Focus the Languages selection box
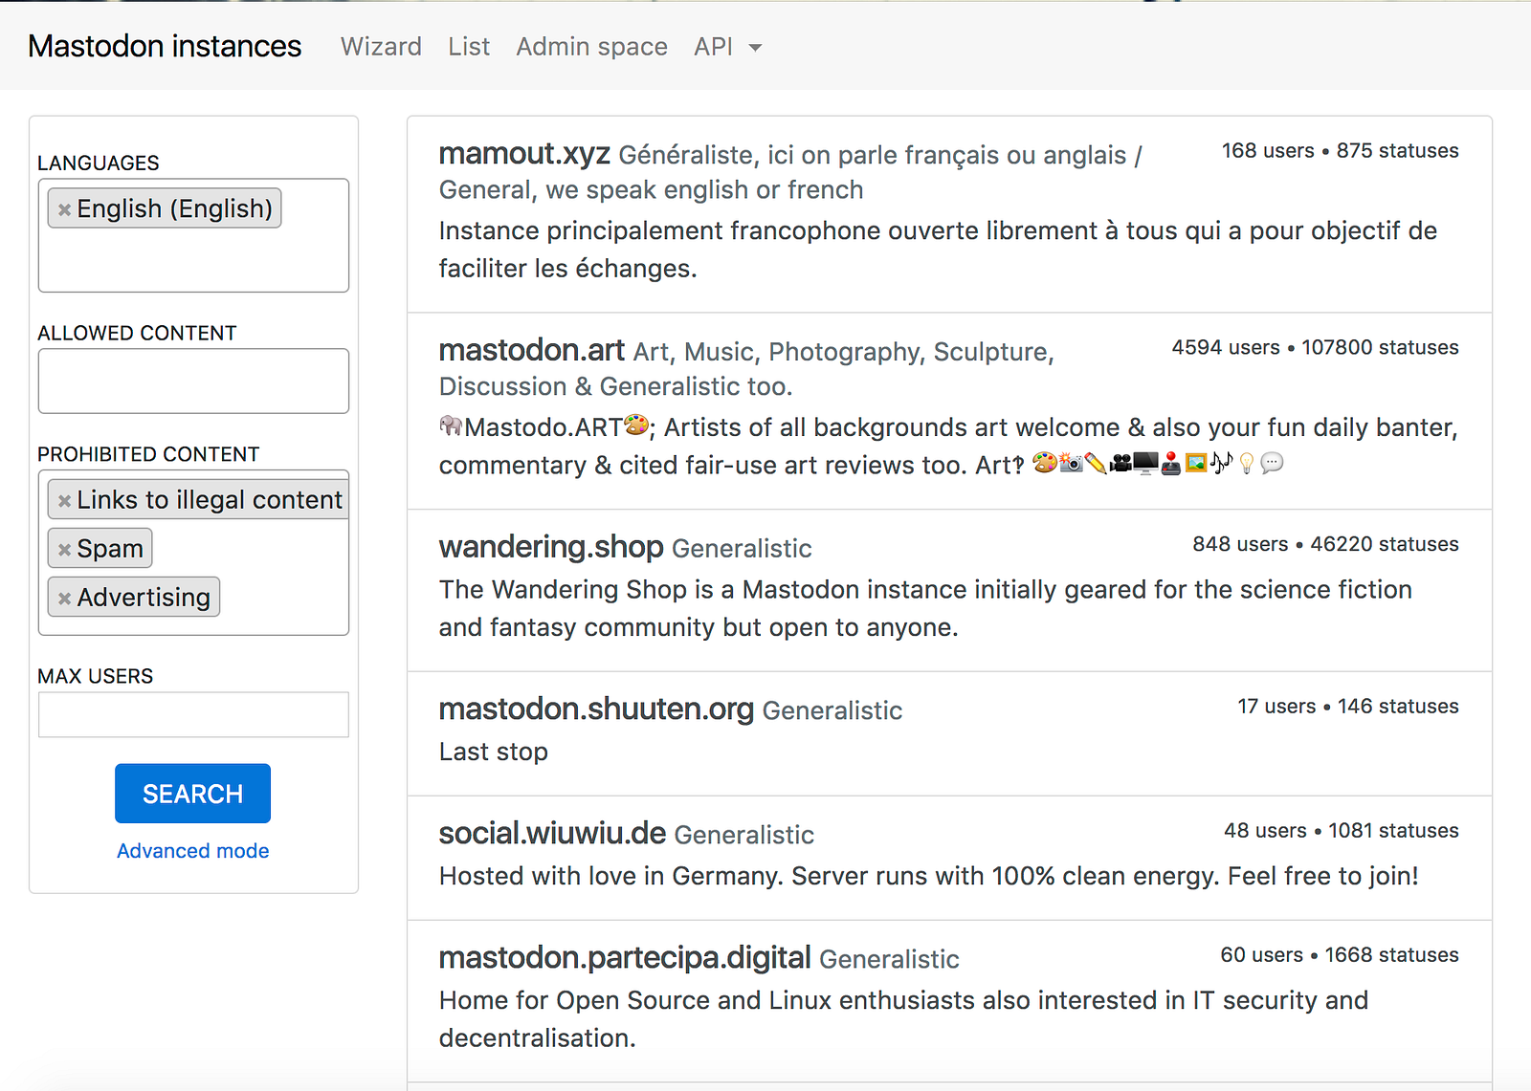Viewport: 1531px width, 1091px height. (193, 235)
